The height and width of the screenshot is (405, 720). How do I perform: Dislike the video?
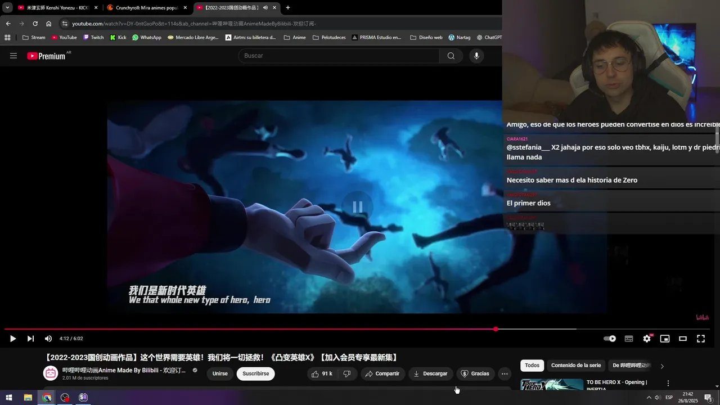[347, 373]
